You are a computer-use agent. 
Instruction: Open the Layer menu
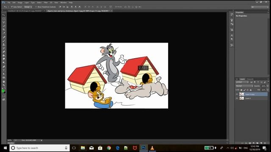coord(27,3)
